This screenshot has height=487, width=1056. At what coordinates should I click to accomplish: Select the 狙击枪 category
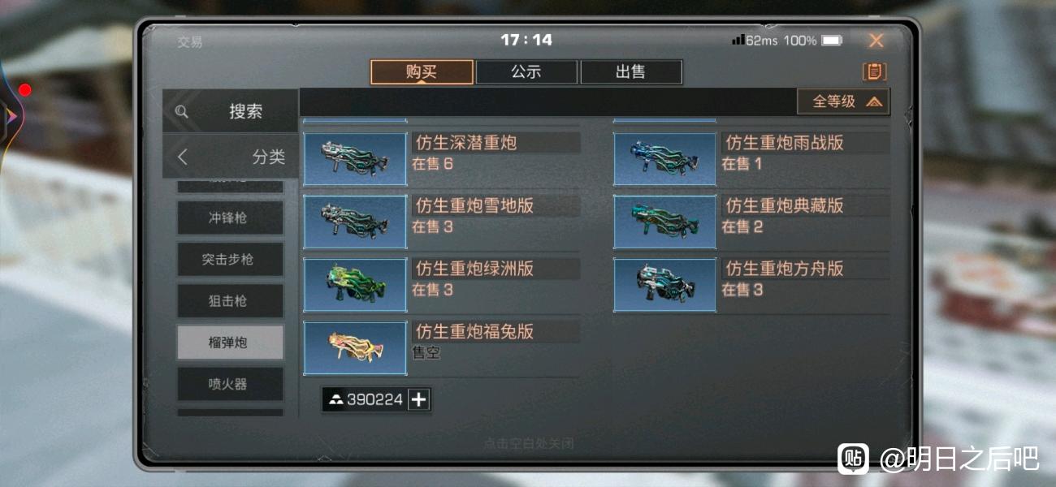(231, 301)
